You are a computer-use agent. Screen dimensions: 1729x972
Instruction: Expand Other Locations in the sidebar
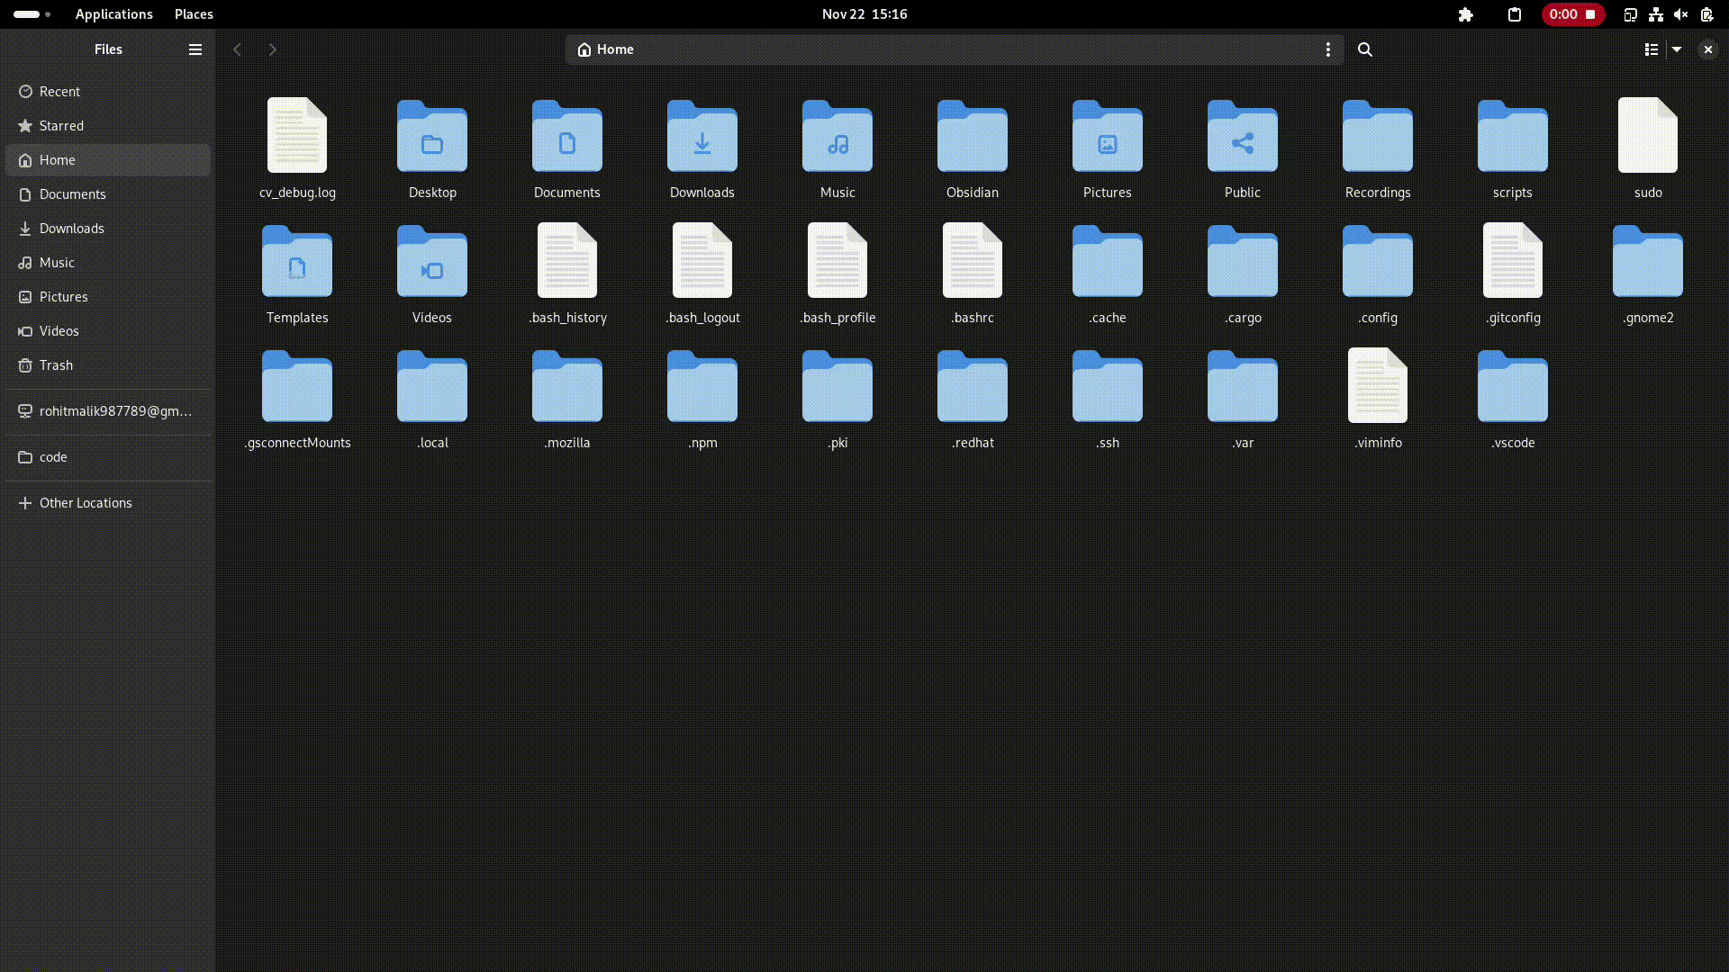(x=85, y=503)
